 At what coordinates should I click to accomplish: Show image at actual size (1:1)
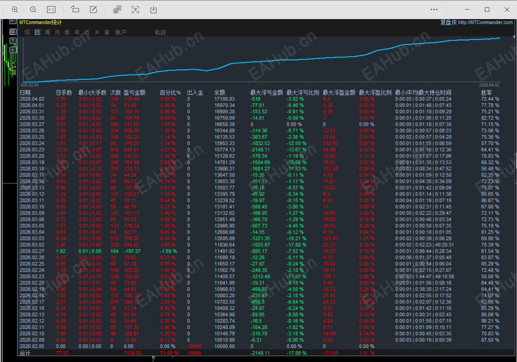click(x=51, y=10)
